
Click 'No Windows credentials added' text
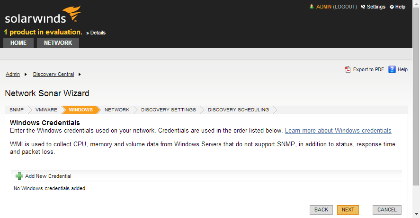tap(50, 188)
